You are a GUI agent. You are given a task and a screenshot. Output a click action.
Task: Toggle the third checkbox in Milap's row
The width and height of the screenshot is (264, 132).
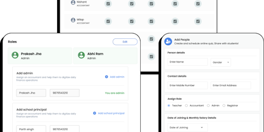pos(151,21)
